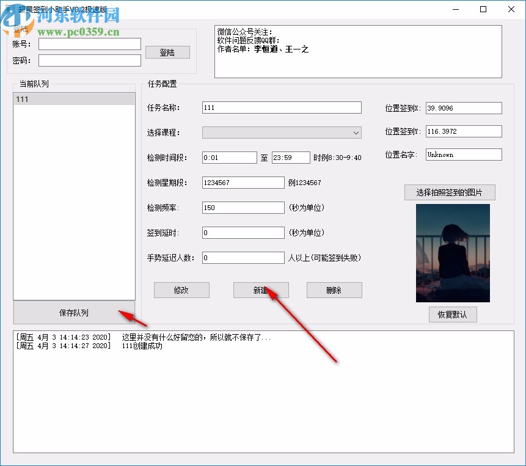526x466 pixels.
Task: Click the sign-in photo thumbnail preview
Action: [x=453, y=253]
